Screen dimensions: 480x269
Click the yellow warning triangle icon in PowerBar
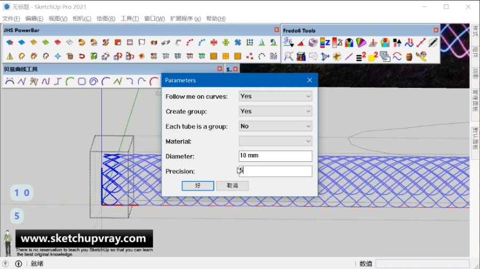[x=10, y=56]
